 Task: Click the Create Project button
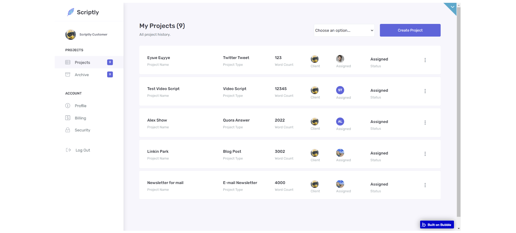pyautogui.click(x=410, y=30)
